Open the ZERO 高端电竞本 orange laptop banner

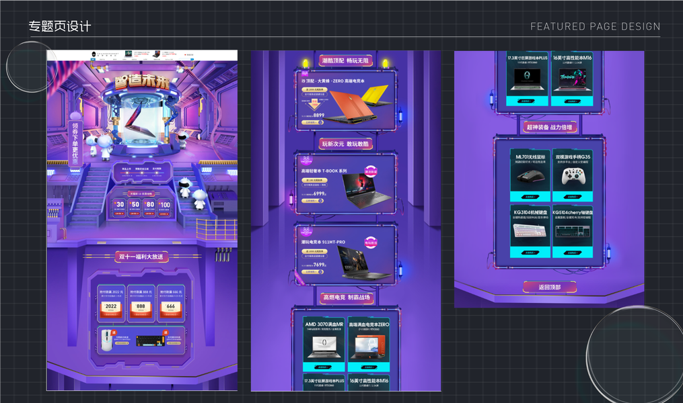point(351,106)
